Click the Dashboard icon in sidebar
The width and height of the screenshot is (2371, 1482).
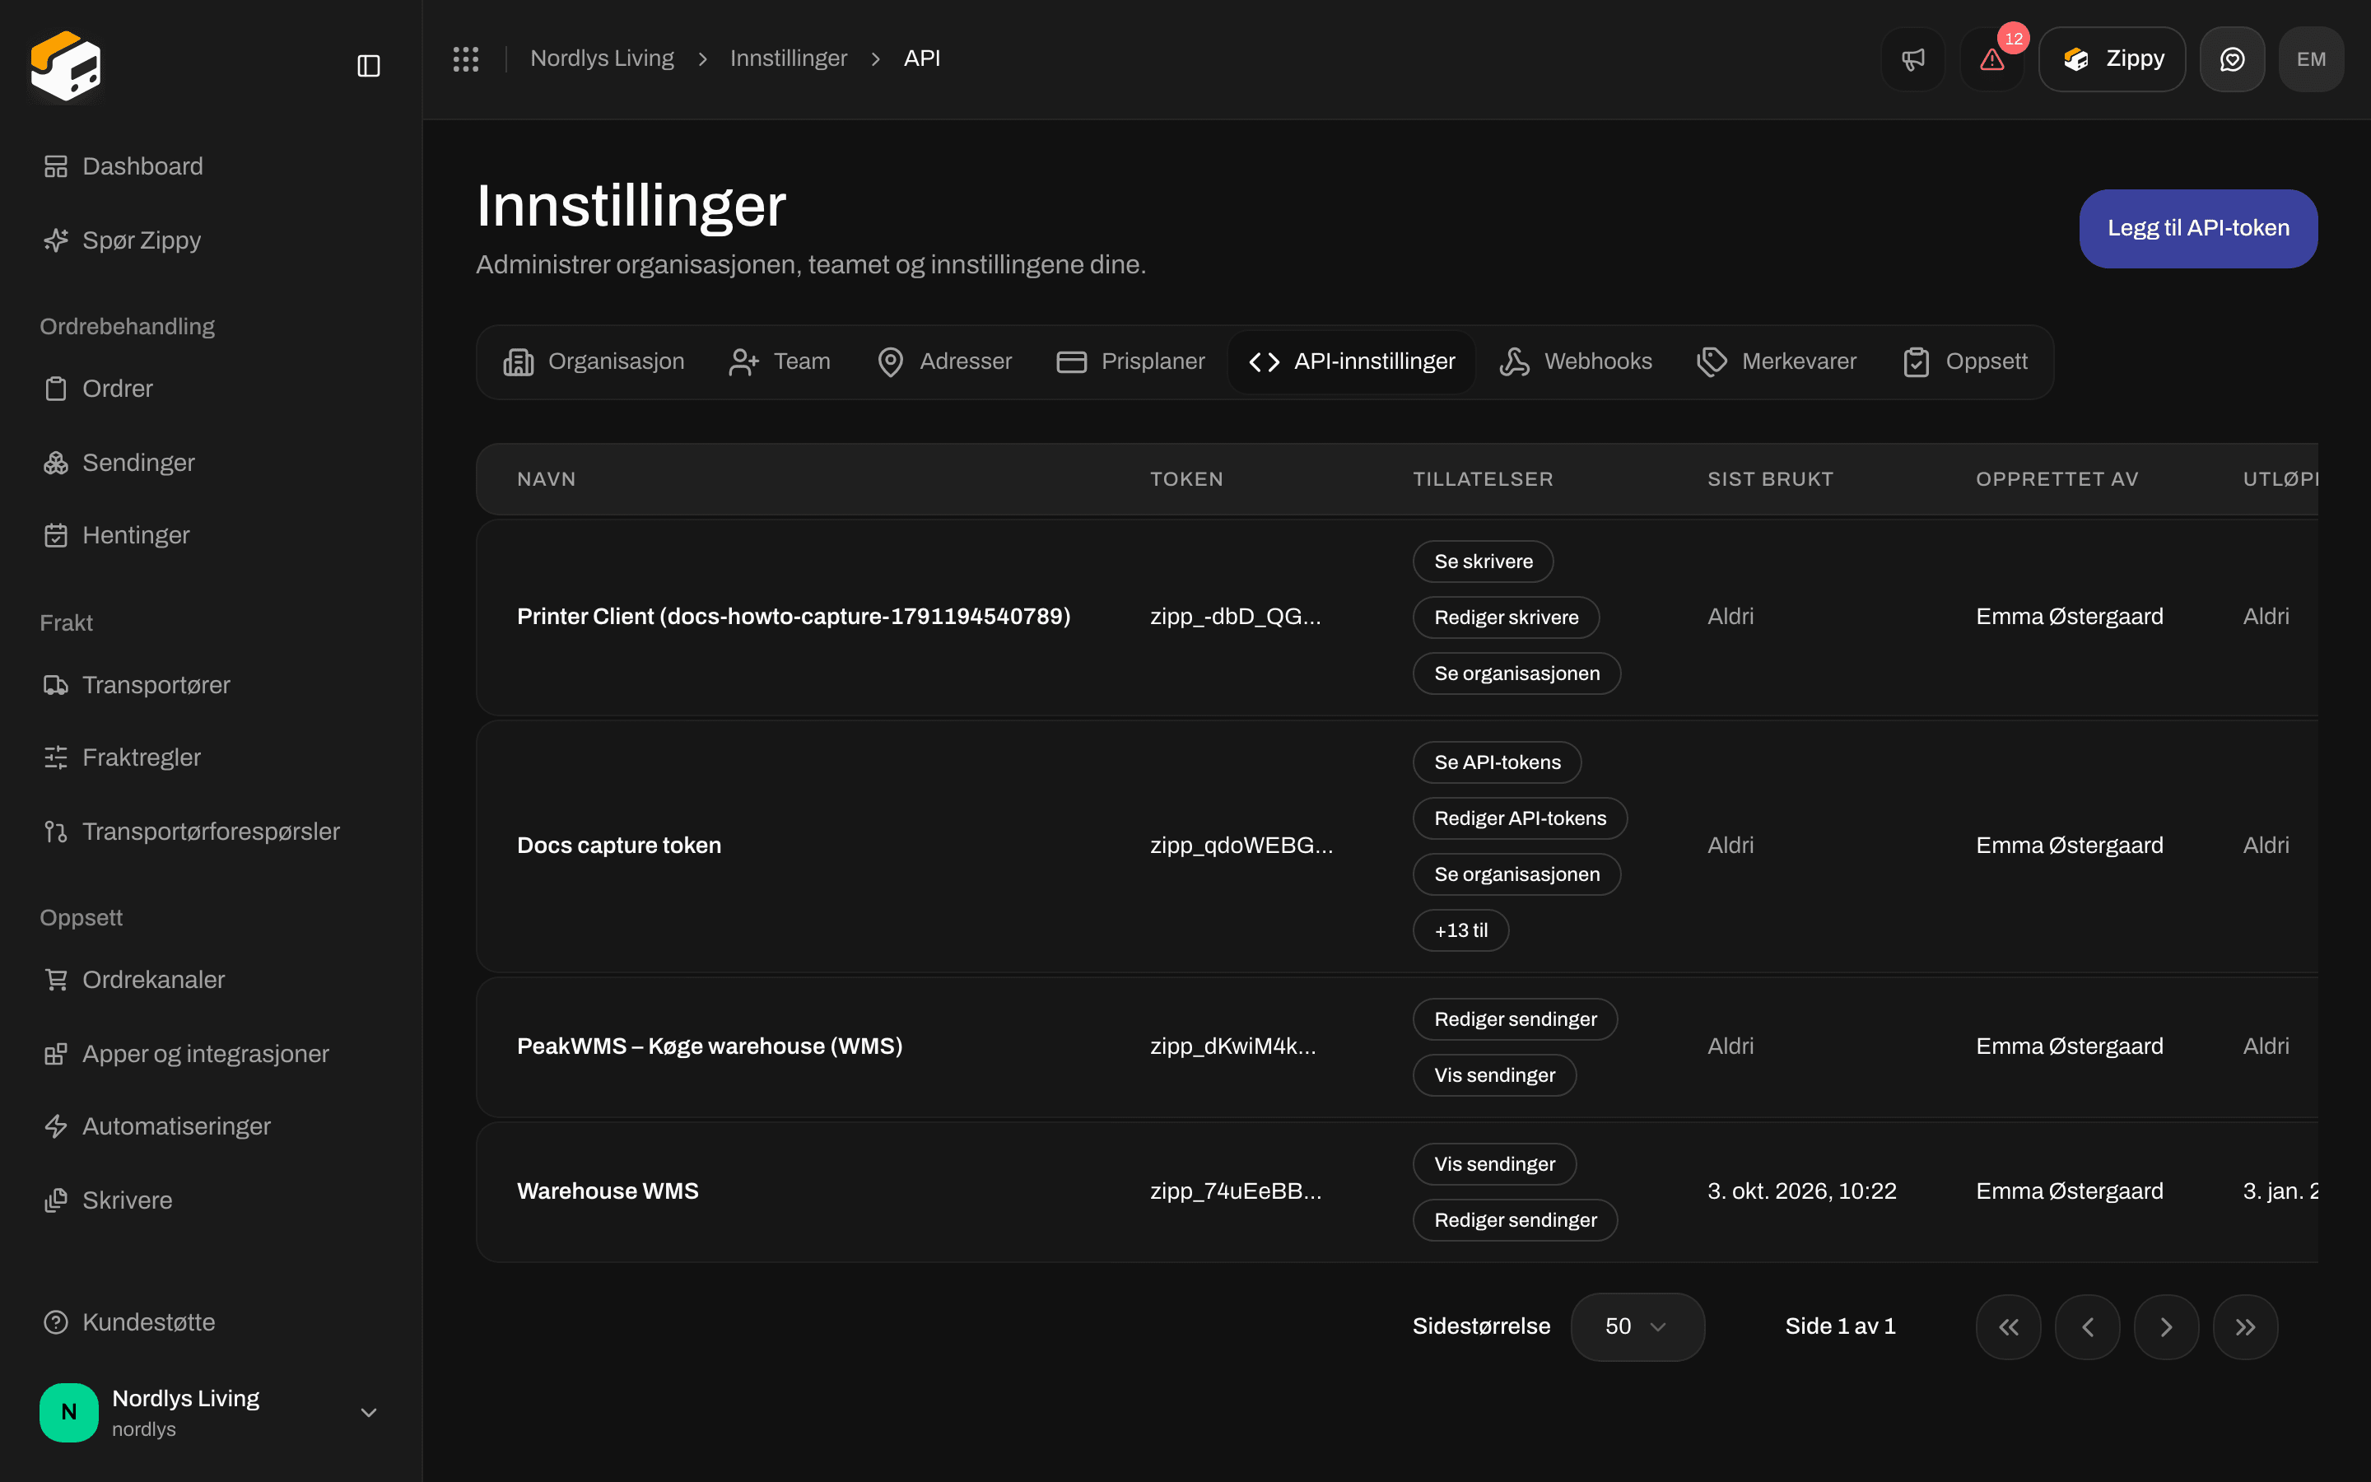(56, 166)
